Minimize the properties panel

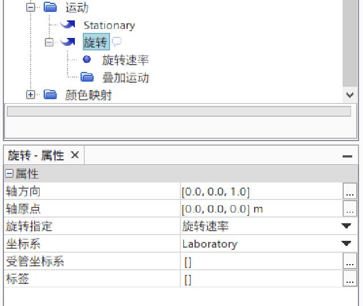pos(347,156)
